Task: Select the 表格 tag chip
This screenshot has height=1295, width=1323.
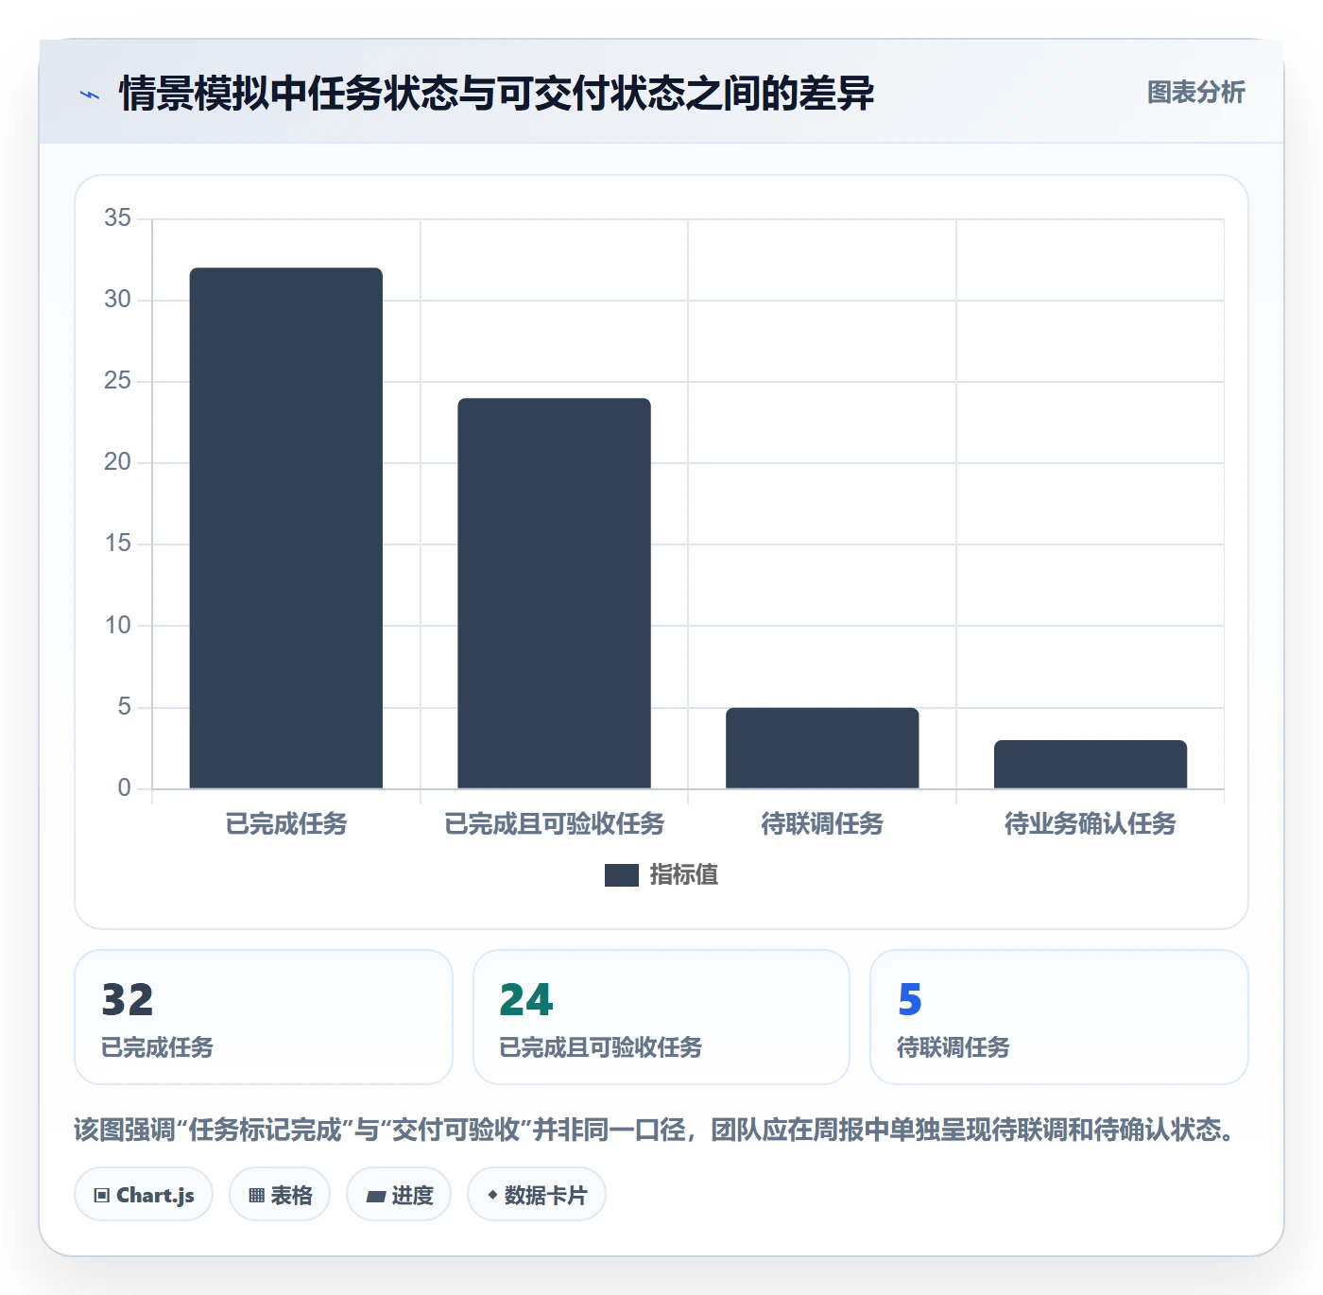Action: click(x=280, y=1195)
